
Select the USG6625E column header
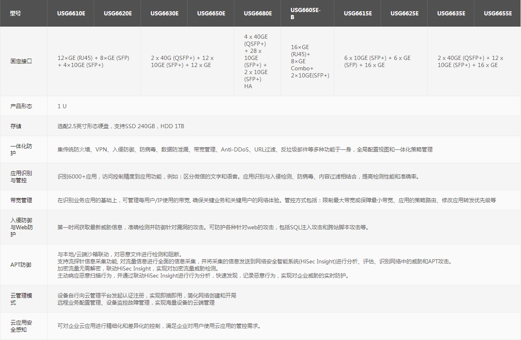[x=405, y=13]
